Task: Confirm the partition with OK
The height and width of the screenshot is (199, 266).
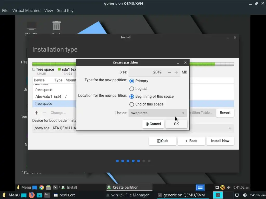Action: point(176,124)
